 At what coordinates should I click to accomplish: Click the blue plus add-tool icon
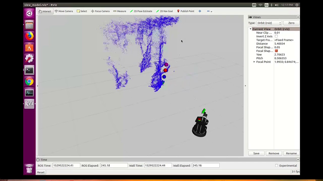pyautogui.click(x=200, y=11)
